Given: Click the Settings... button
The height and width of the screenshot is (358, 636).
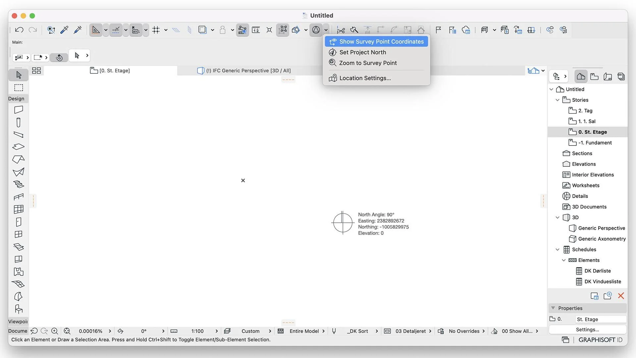Looking at the screenshot, I should (x=587, y=329).
